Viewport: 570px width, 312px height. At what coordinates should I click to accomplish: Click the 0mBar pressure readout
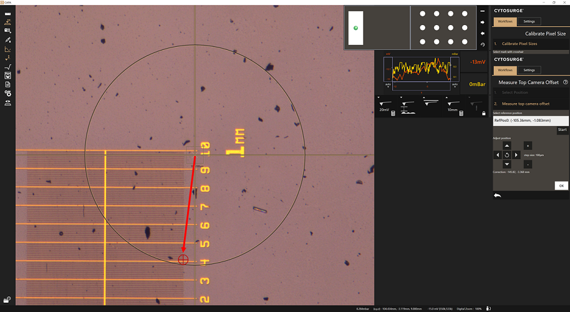(477, 84)
